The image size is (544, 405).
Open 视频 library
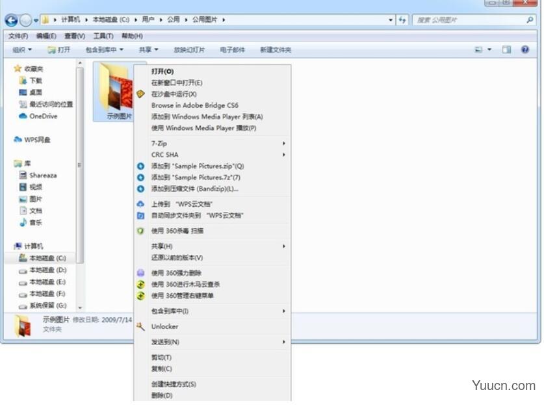point(31,187)
